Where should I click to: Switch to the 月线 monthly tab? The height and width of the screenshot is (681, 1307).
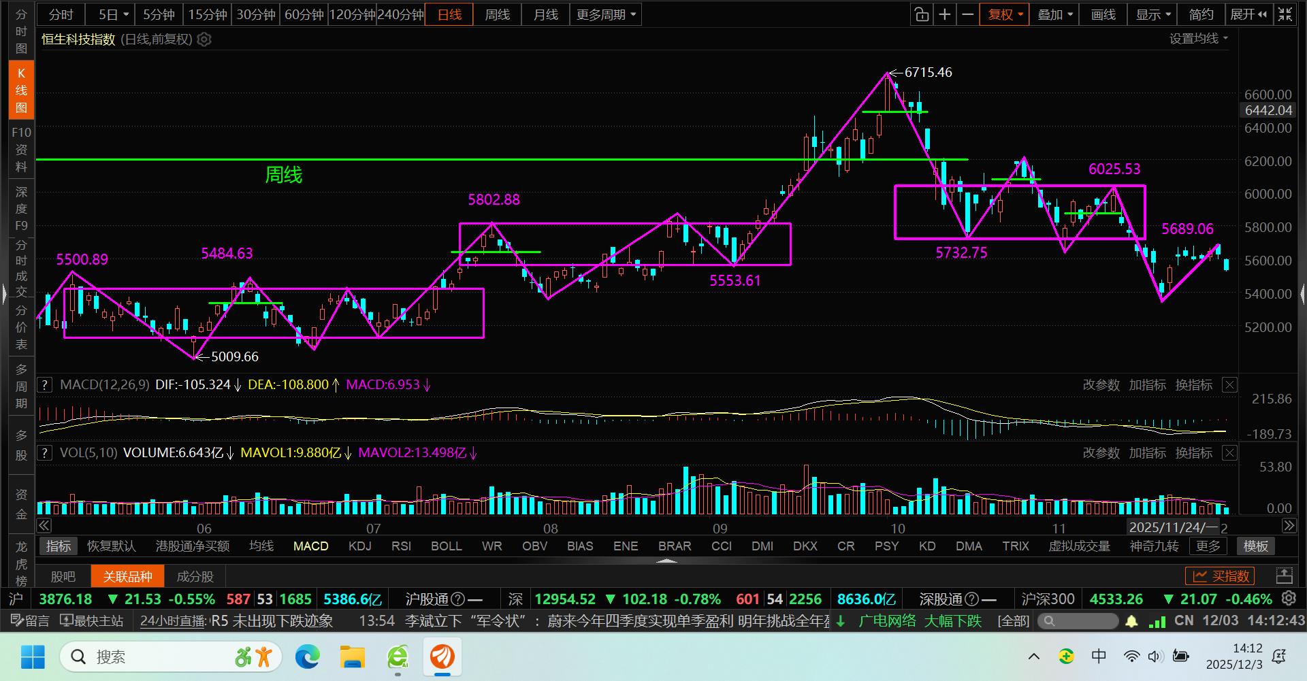pos(546,14)
